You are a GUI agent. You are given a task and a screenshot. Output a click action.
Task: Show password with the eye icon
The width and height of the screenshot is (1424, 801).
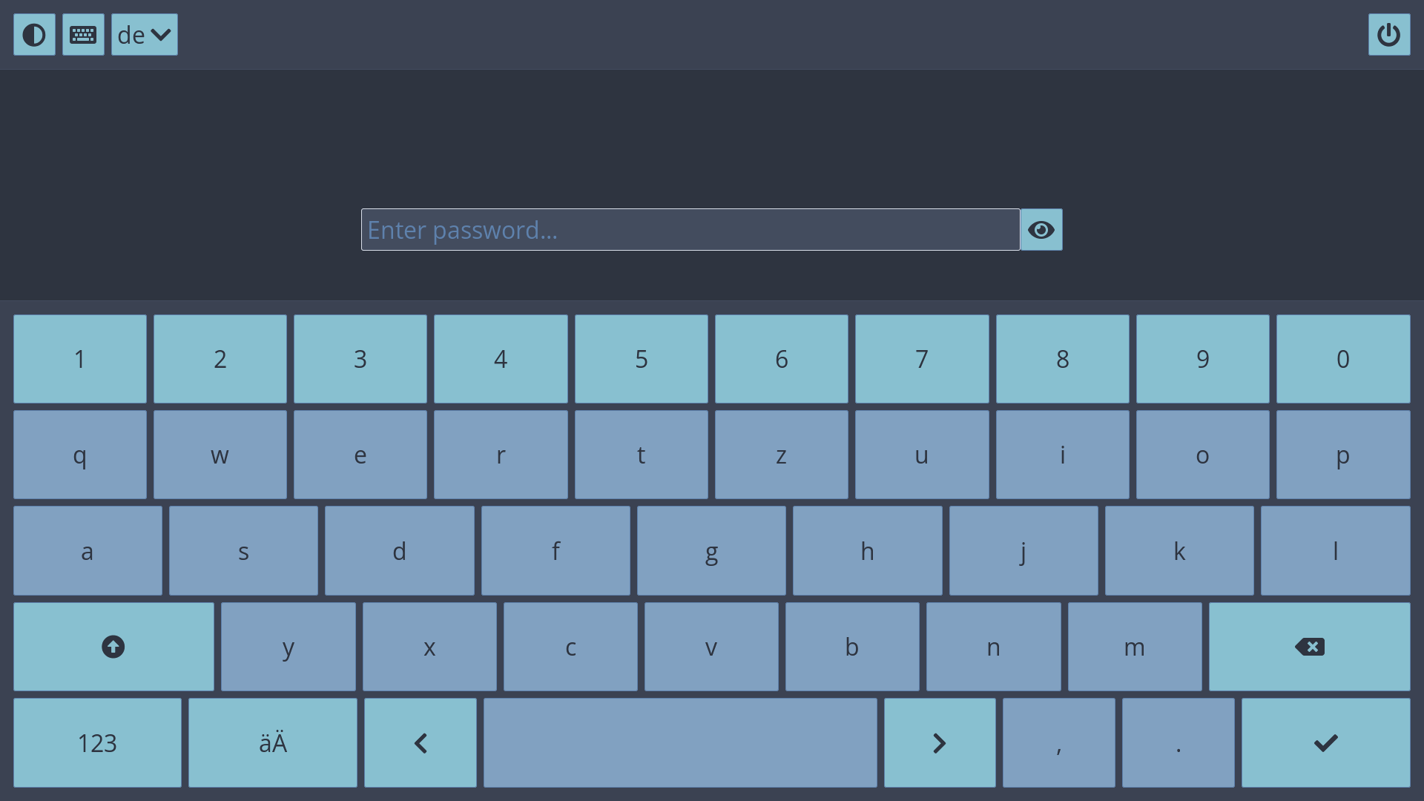1041,230
